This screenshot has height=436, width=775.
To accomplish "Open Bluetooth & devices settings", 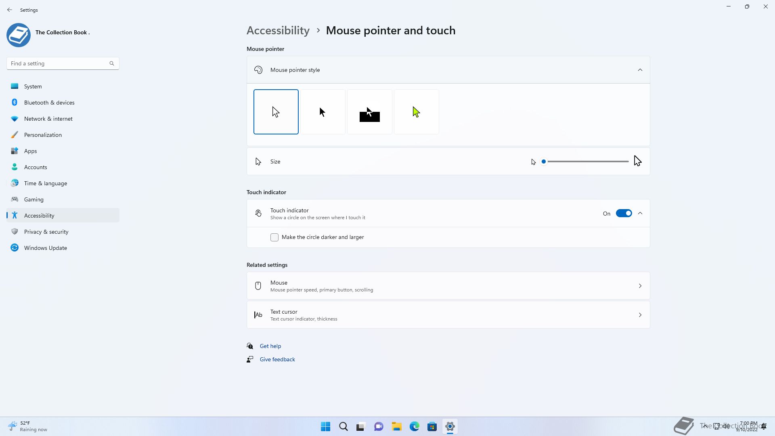I will point(49,103).
